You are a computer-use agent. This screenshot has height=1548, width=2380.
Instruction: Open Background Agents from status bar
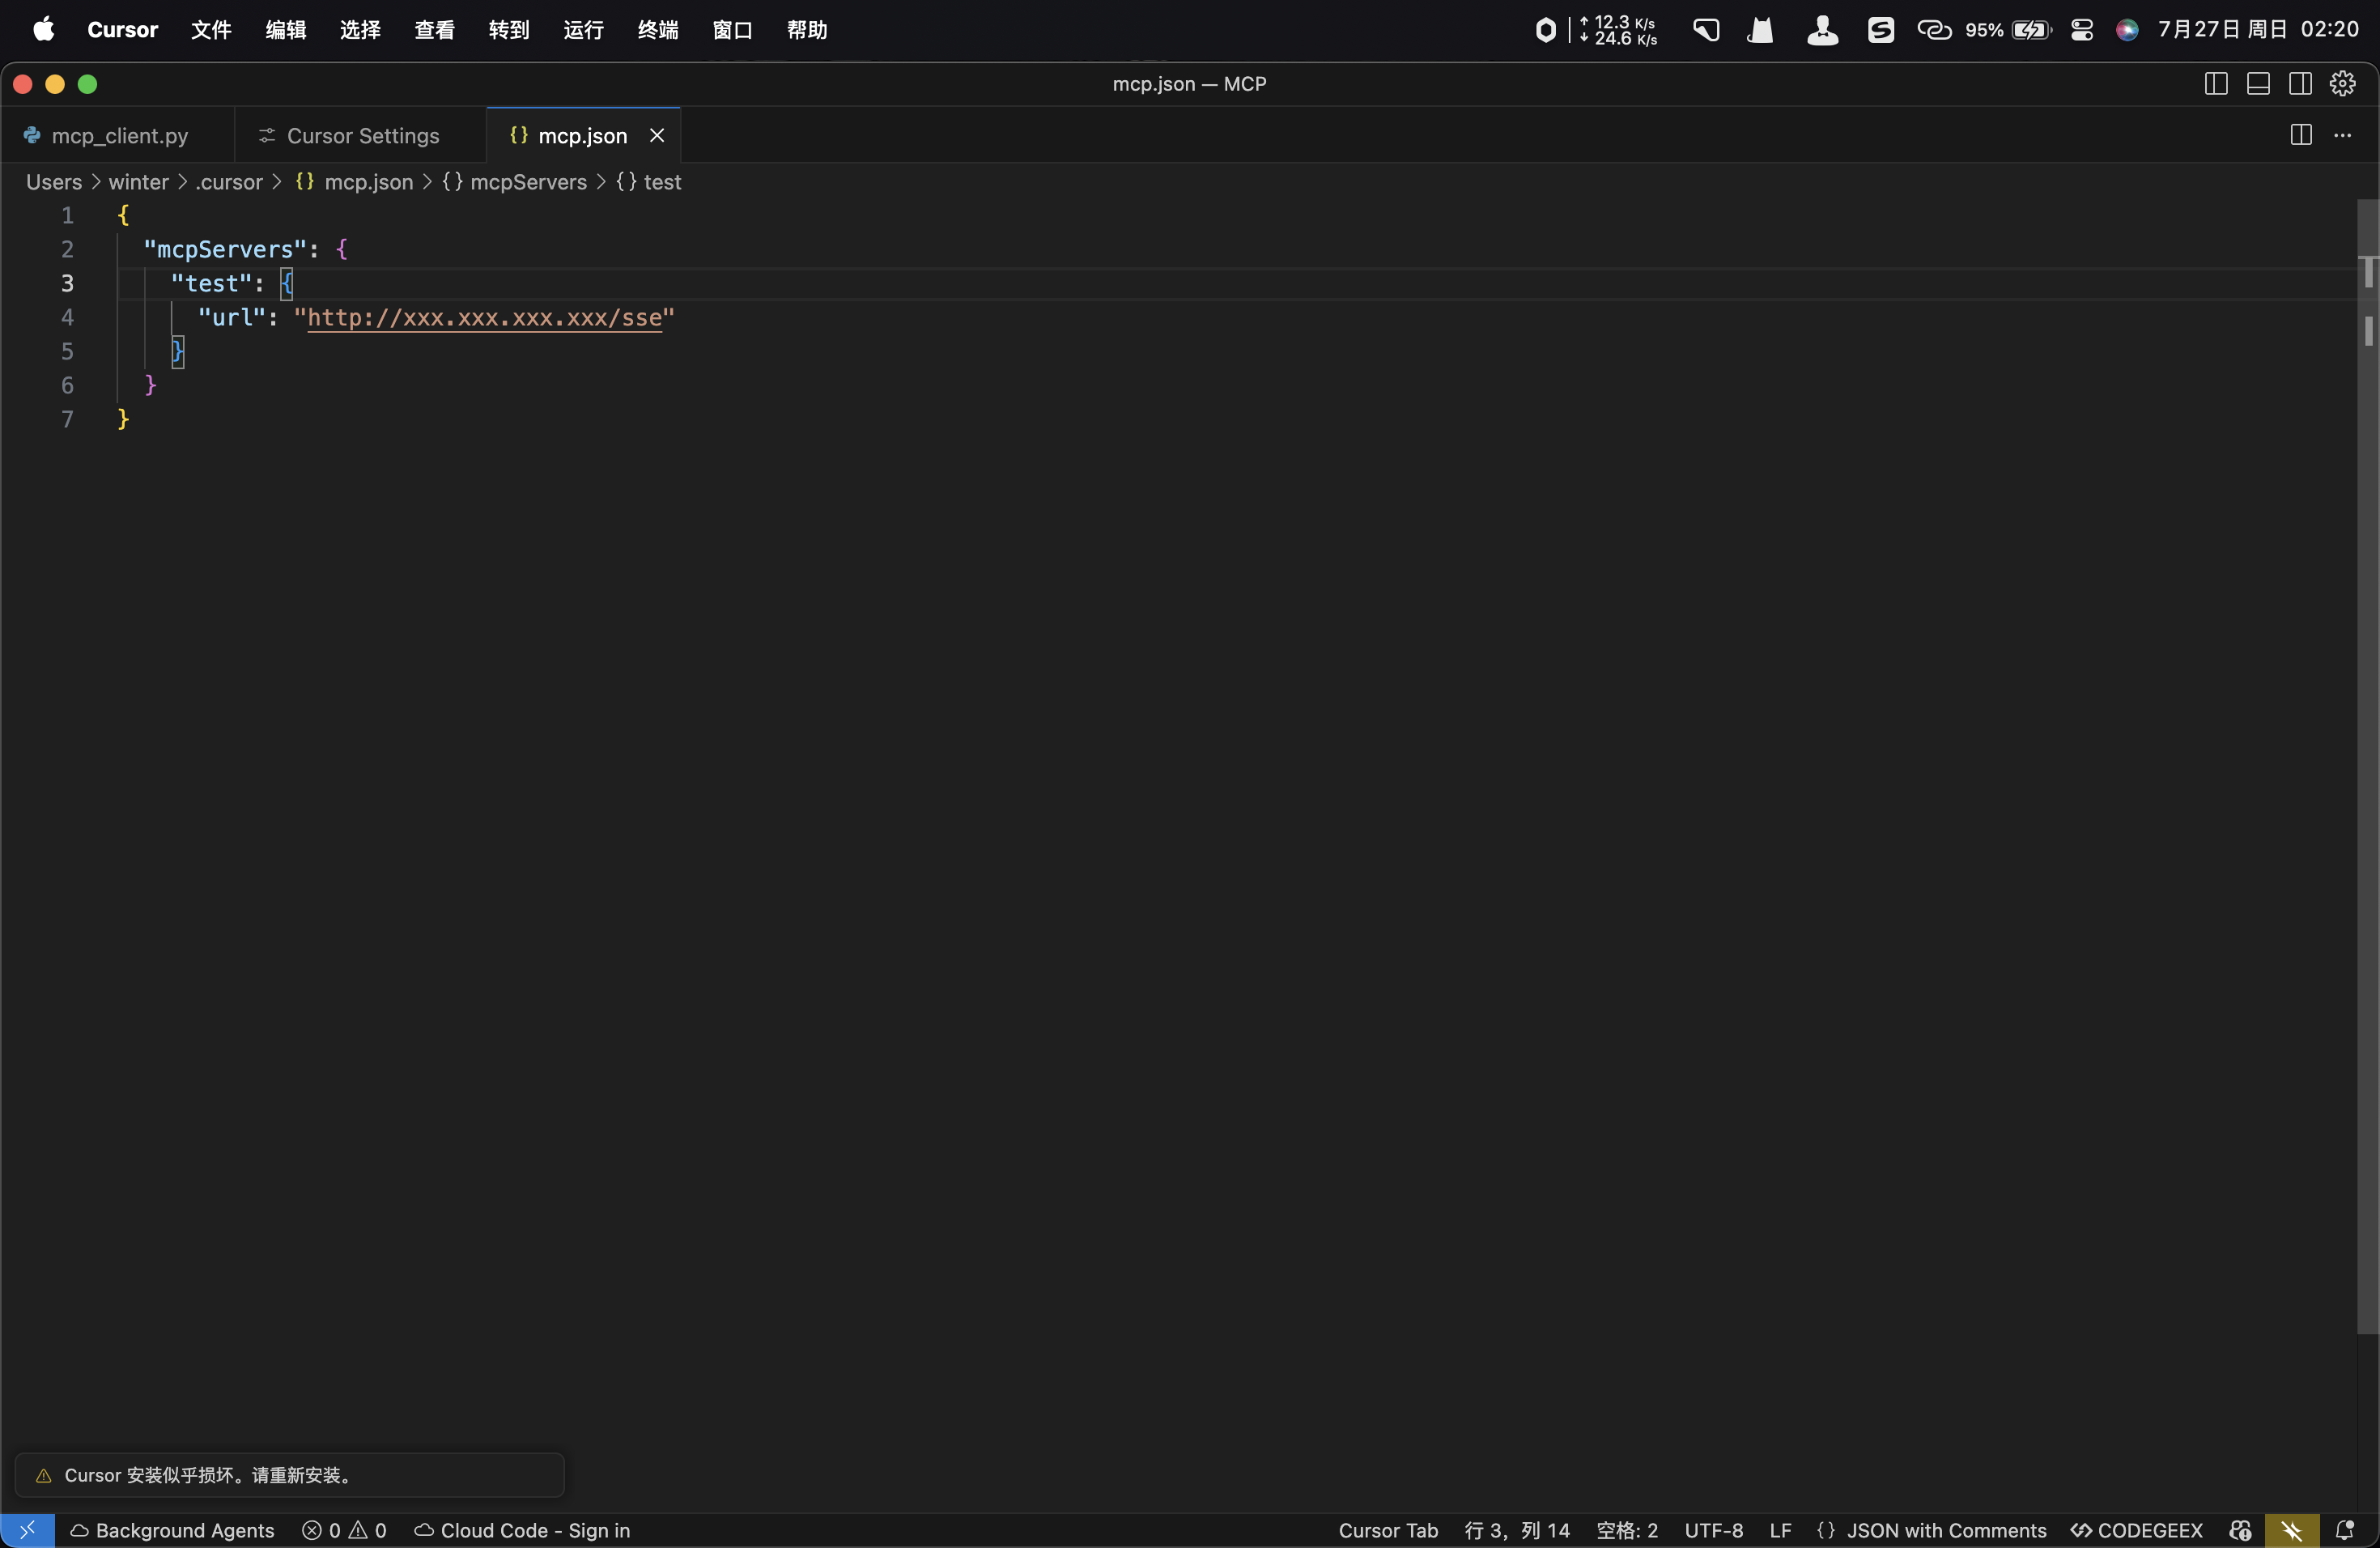tap(184, 1530)
